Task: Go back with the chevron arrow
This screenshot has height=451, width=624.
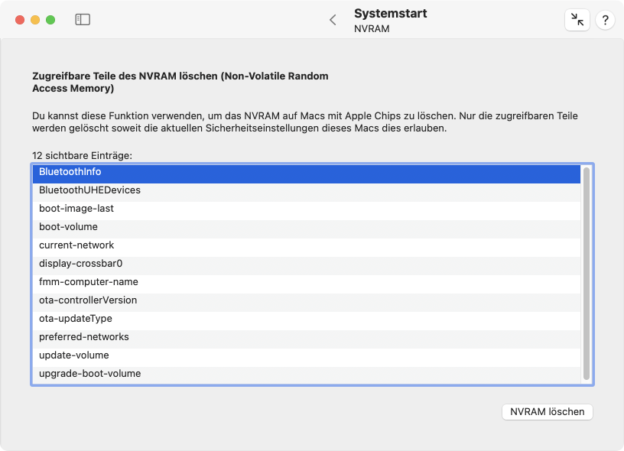Action: (333, 20)
